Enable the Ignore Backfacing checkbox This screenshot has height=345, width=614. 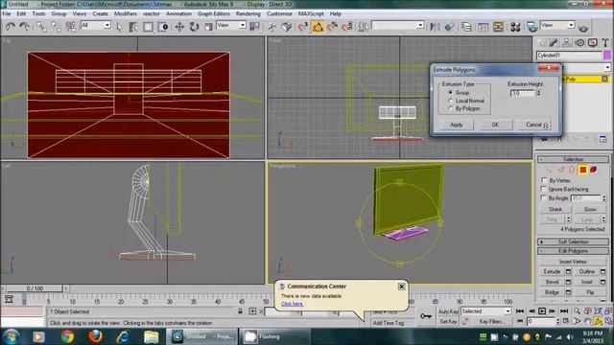point(544,189)
